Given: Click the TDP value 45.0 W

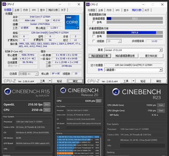Looking at the screenshot, I should tap(56, 20).
